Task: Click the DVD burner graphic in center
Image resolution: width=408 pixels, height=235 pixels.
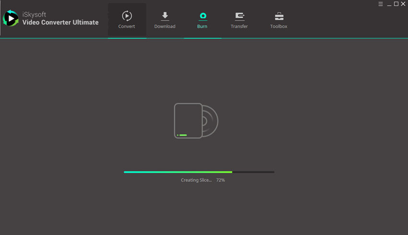Action: tap(196, 121)
